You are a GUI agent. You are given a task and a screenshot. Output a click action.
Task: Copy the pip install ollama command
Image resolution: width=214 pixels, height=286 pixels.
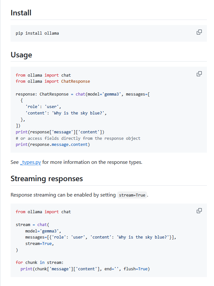click(199, 32)
